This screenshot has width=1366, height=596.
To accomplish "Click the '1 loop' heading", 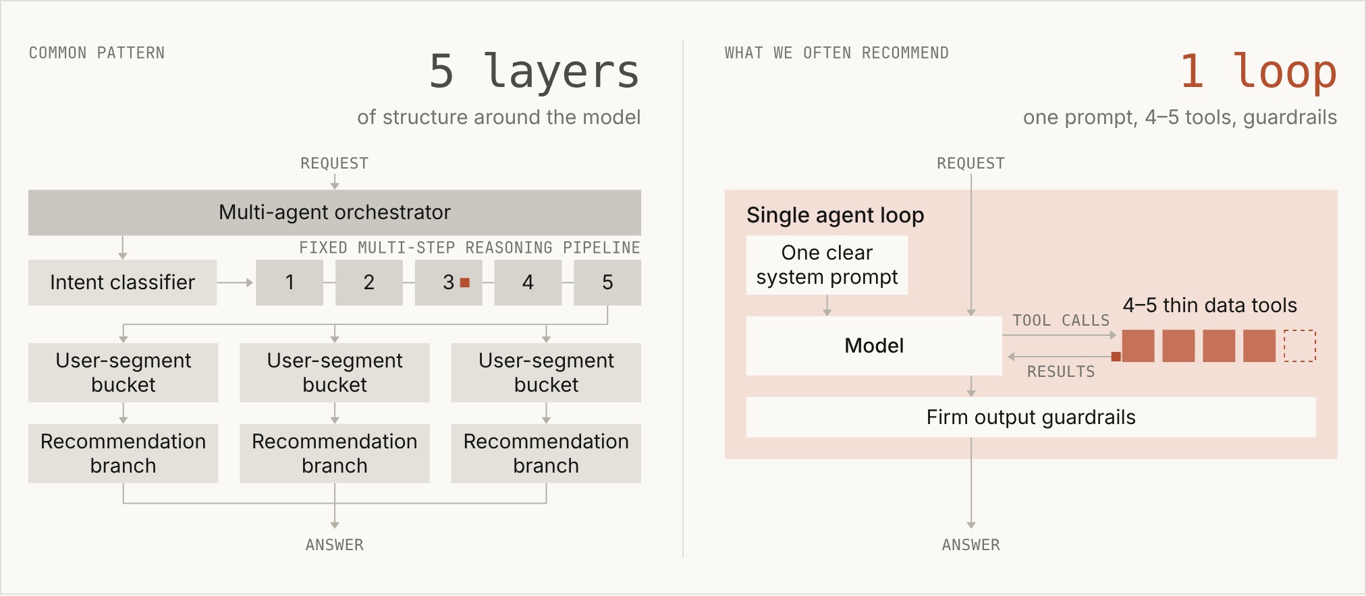I will point(1258,71).
